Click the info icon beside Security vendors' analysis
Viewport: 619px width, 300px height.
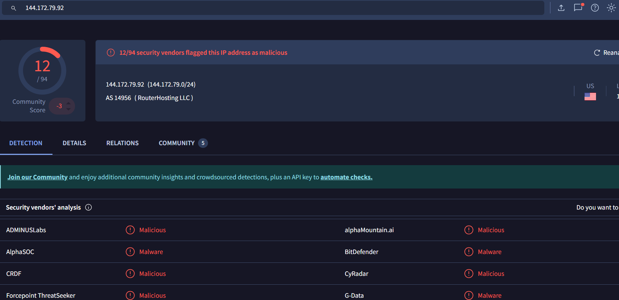88,207
